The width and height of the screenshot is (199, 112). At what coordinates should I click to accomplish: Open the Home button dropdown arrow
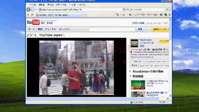pyautogui.click(x=120, y=15)
